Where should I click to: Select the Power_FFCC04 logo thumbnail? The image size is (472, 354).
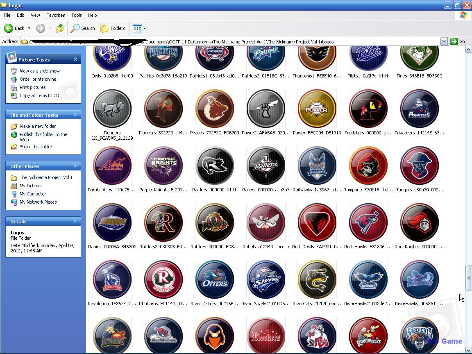pyautogui.click(x=317, y=109)
